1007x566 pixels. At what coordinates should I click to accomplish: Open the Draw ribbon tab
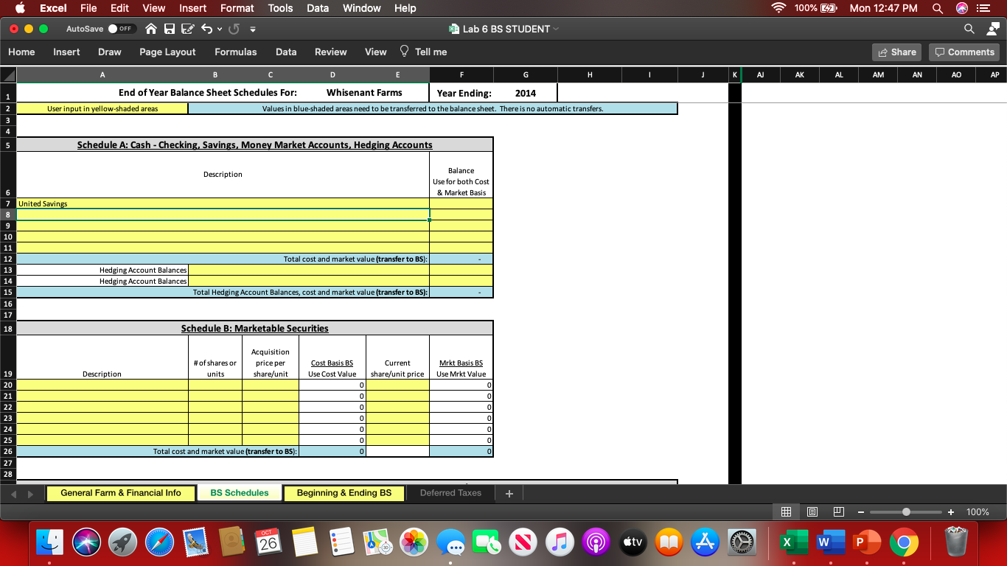tap(110, 52)
